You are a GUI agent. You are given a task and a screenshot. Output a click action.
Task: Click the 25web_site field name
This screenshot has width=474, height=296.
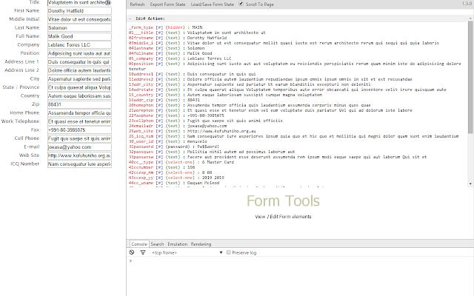(141, 131)
